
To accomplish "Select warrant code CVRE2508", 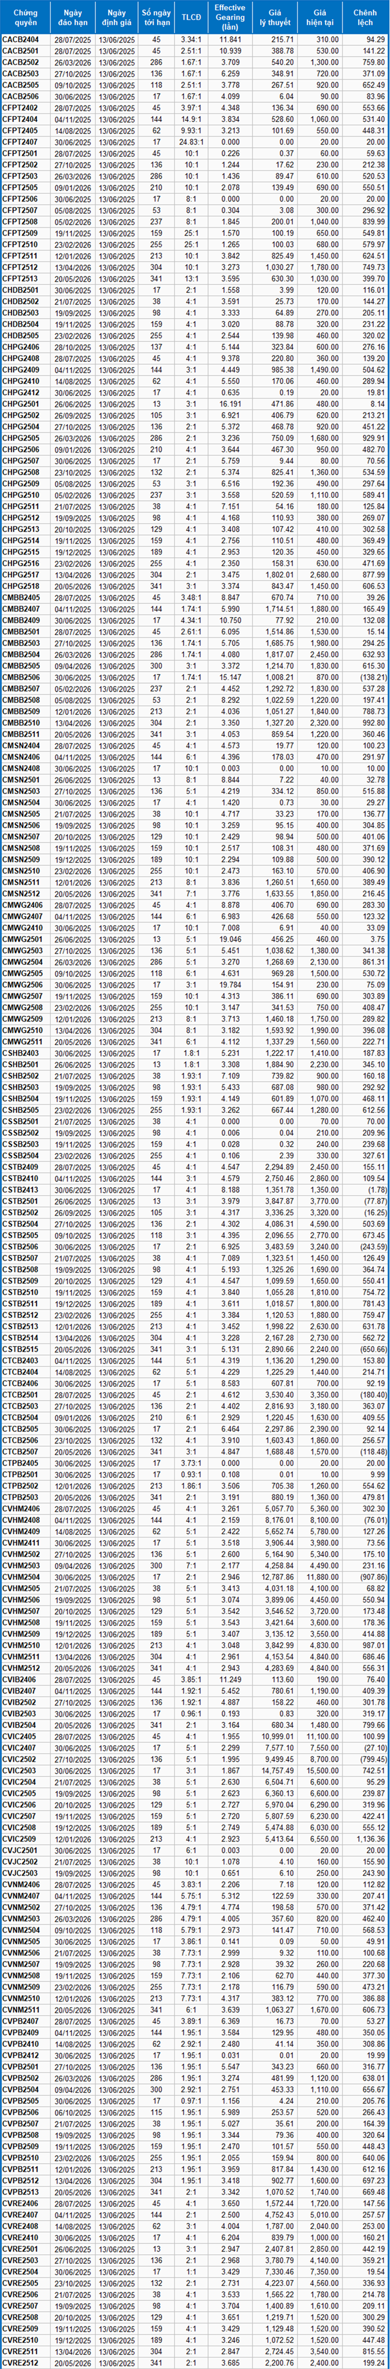I will tap(20, 2317).
